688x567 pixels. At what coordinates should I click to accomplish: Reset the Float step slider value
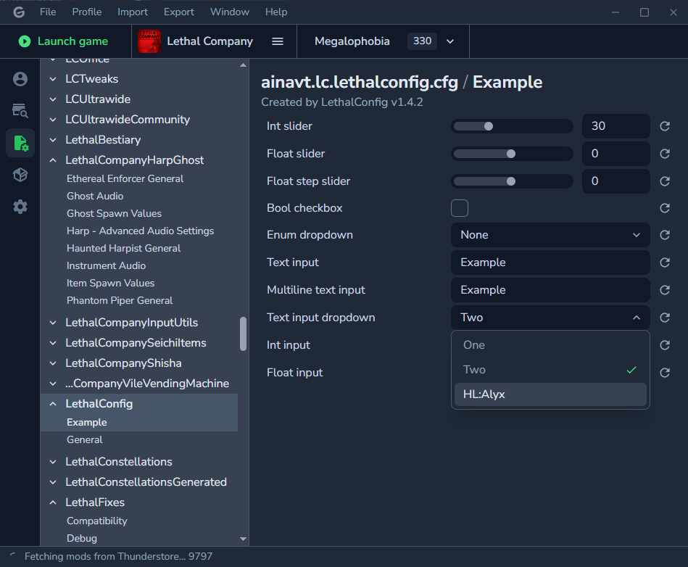pyautogui.click(x=665, y=181)
